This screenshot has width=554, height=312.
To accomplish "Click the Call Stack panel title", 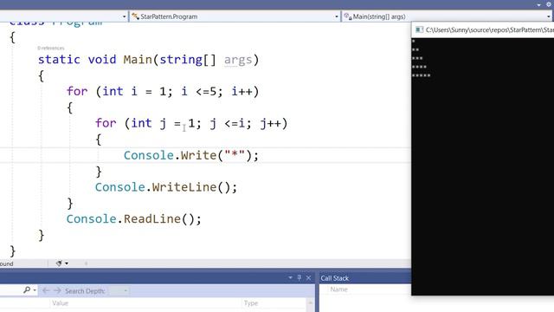I will 335,278.
